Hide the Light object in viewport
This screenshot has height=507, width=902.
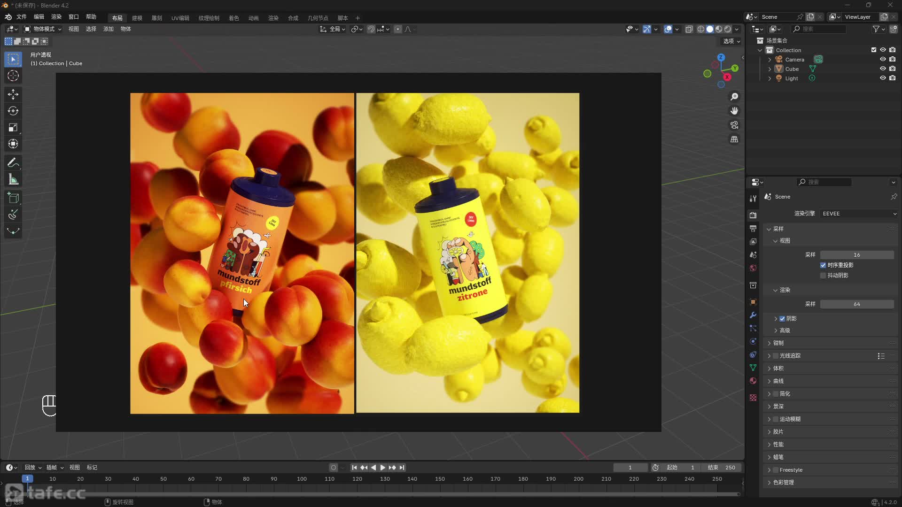pyautogui.click(x=883, y=78)
